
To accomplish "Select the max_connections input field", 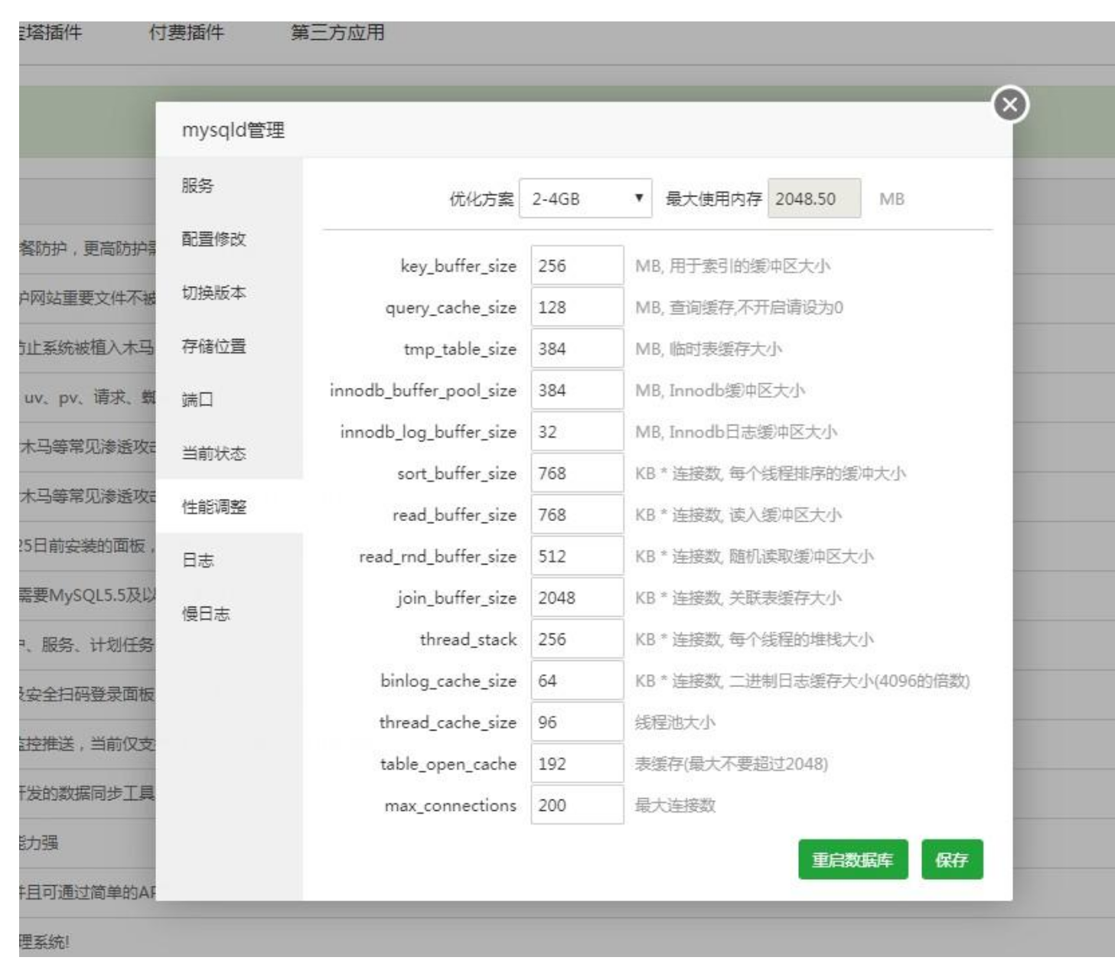I will (x=576, y=805).
